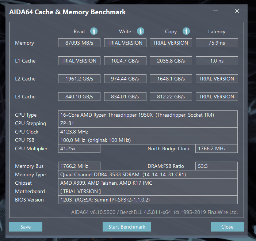Click the Latency column header
The image size is (256, 241).
coord(217,31)
